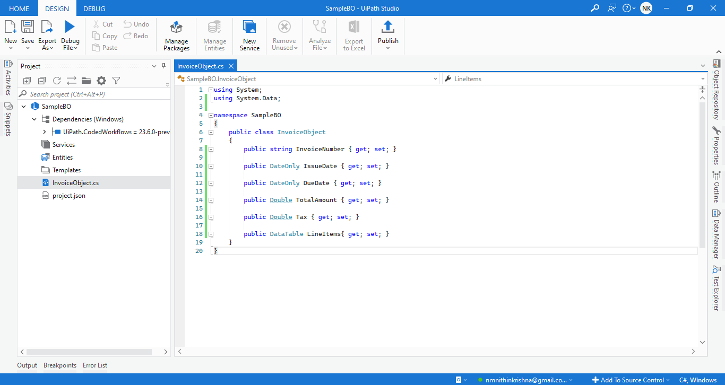Collapse the DueDate property fold on line 12

pyautogui.click(x=211, y=183)
